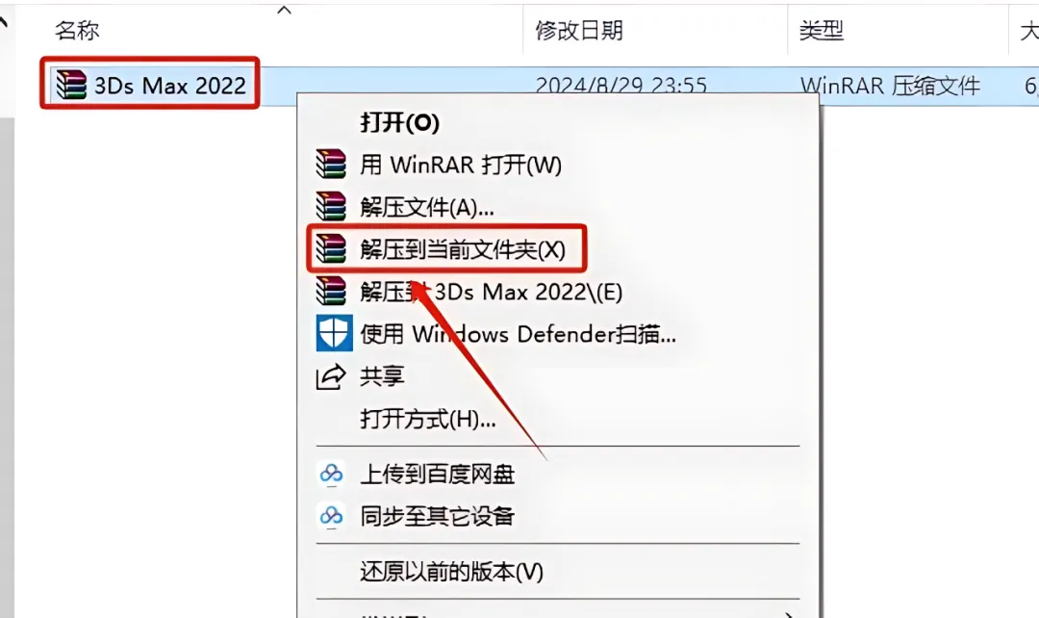Click the WinRAR icon beside 解压文件(A)...
Screen dimensions: 1039x618
point(331,207)
